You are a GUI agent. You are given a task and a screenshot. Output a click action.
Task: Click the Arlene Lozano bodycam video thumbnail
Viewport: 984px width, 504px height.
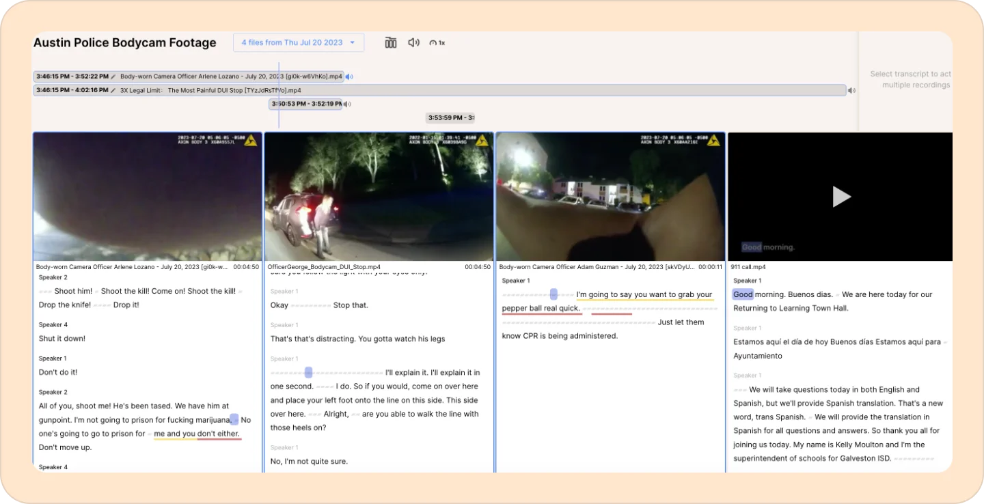pos(148,197)
